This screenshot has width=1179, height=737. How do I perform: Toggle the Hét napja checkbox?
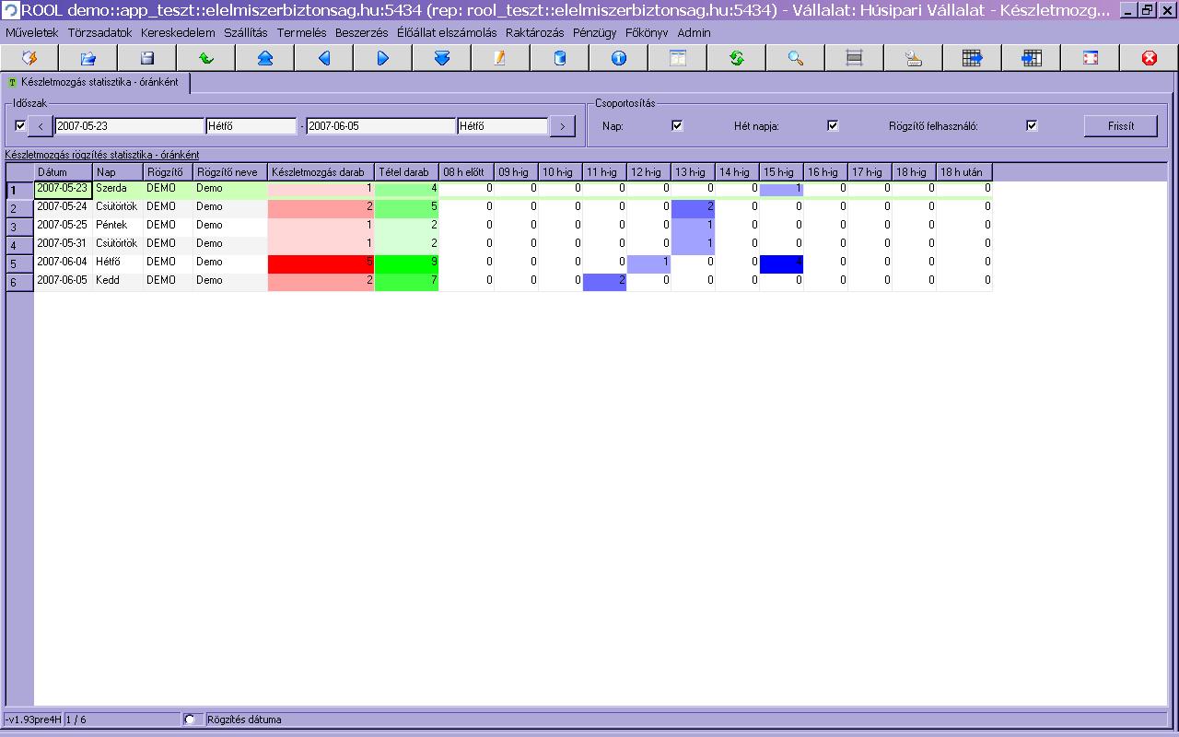pos(833,125)
